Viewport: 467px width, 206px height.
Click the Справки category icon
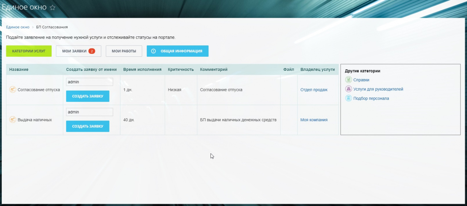point(348,80)
